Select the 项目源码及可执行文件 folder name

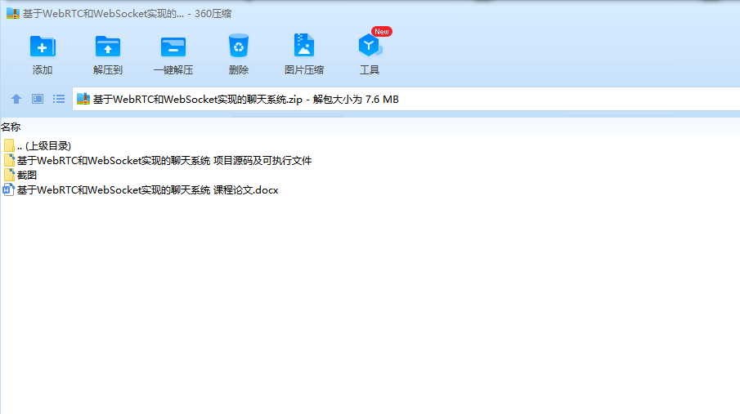[164, 161]
